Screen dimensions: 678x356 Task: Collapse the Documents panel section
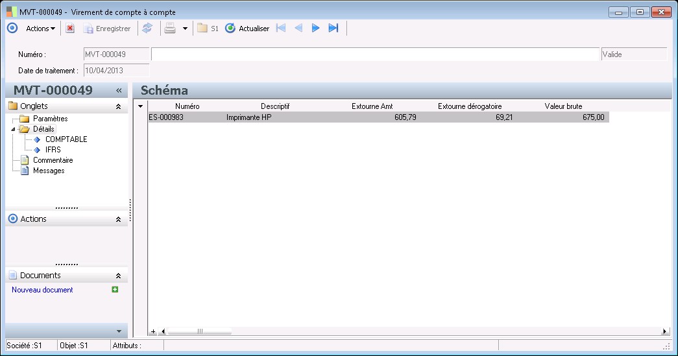tap(119, 276)
